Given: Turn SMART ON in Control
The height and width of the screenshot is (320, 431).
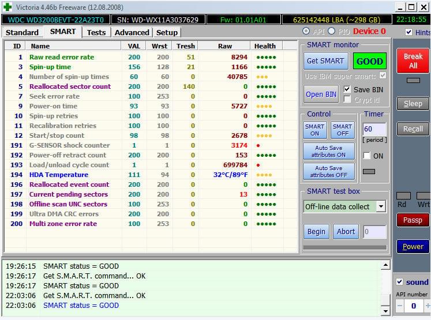Looking at the screenshot, I should click(x=314, y=130).
